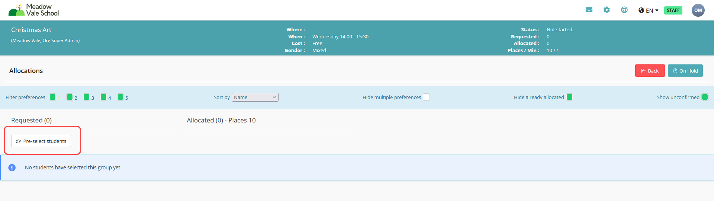
Task: Click the STAFF badge
Action: [x=673, y=10]
